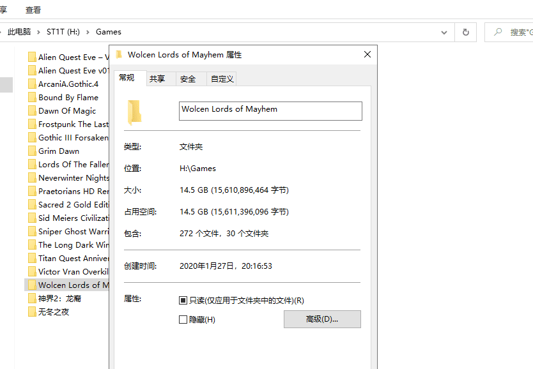533x369 pixels.
Task: Click Sid Meiers Civilization folder icon
Action: pos(33,218)
